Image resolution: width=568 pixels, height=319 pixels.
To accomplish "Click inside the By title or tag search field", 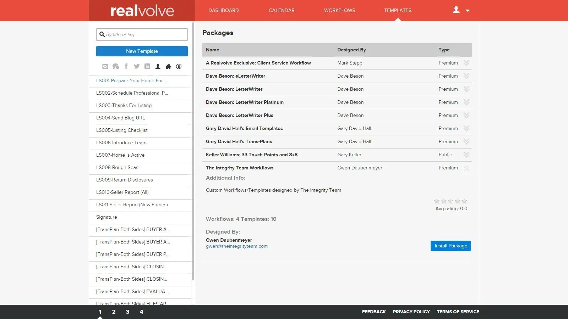I will point(142,34).
